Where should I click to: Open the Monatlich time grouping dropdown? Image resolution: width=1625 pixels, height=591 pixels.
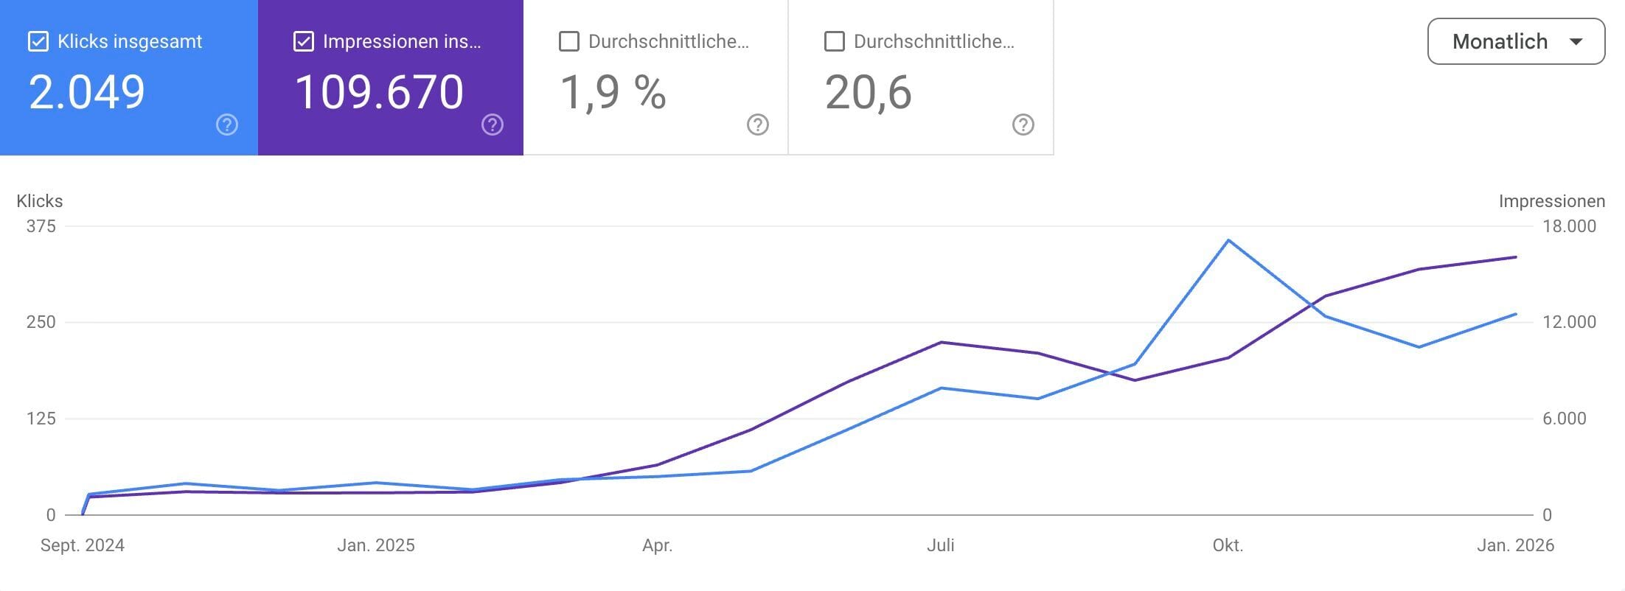(1515, 41)
